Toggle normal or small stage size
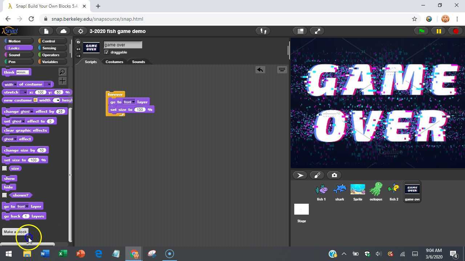Screen dimensions: 465x261 coord(300,31)
